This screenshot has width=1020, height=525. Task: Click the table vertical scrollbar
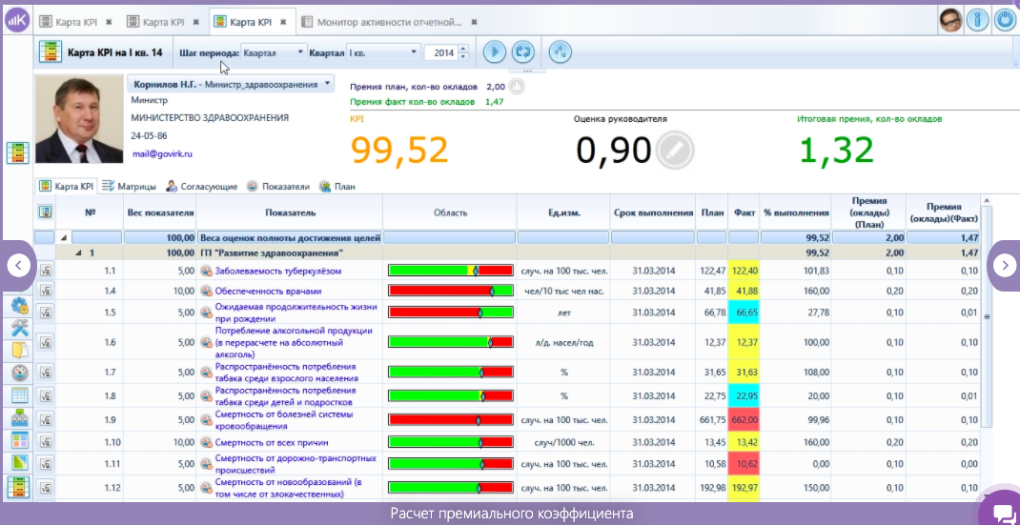coord(987,315)
